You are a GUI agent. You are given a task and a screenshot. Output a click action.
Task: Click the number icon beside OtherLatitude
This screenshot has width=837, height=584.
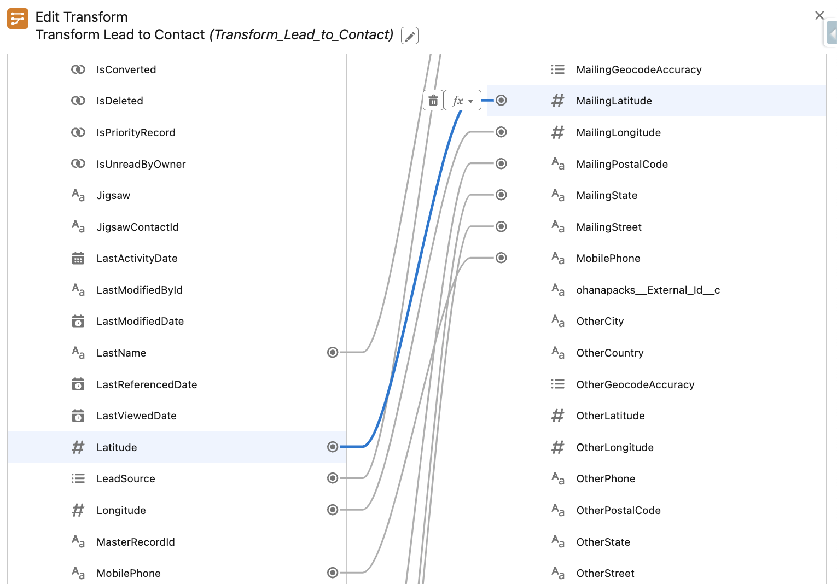557,416
